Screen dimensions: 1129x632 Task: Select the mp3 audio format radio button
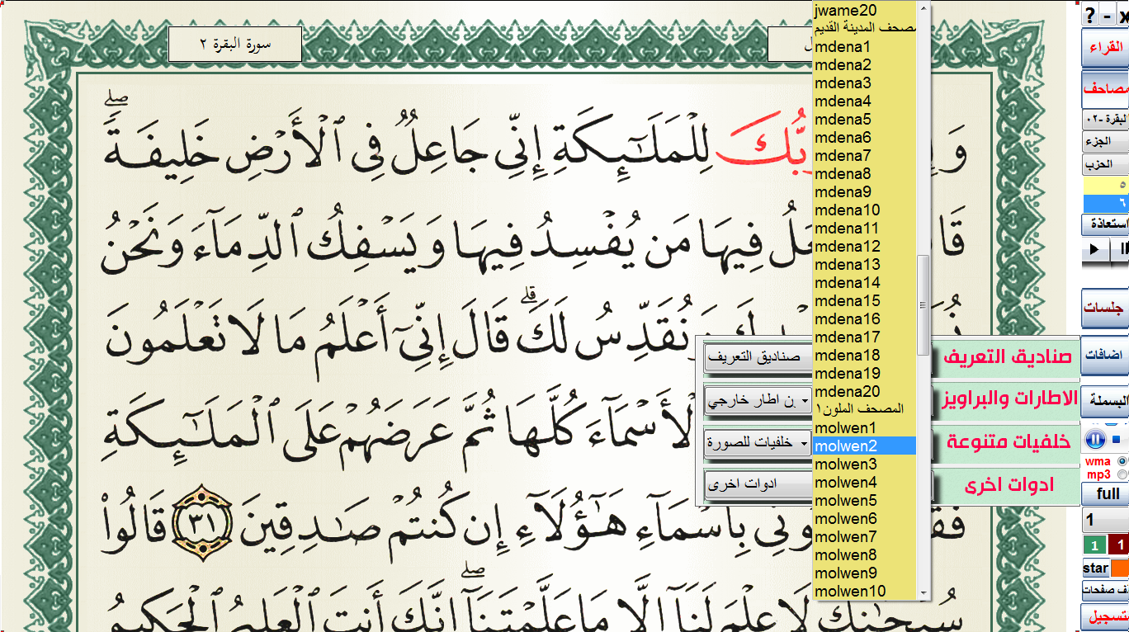(x=1122, y=474)
